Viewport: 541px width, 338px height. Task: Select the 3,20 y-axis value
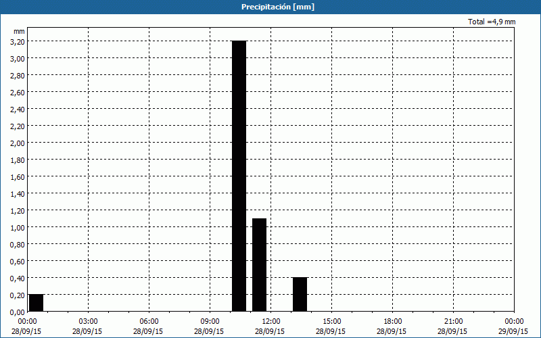(18, 41)
